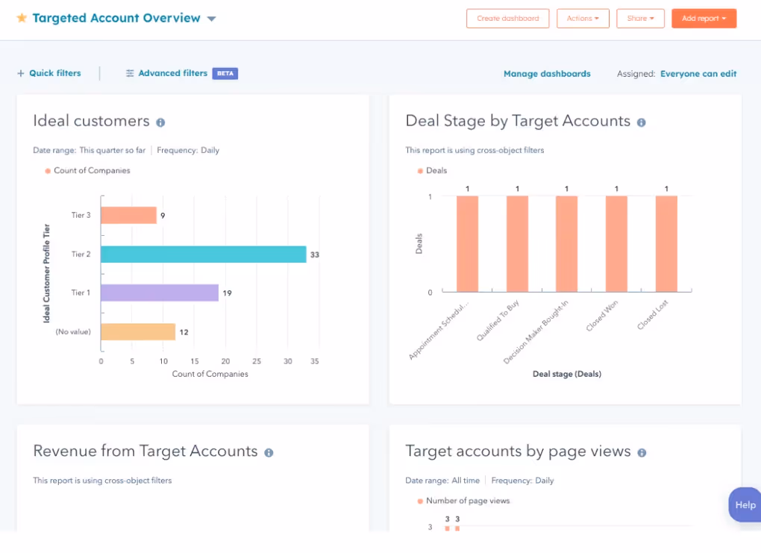Image resolution: width=761 pixels, height=553 pixels.
Task: Open info for Revenue from Target Accounts
Action: (269, 452)
